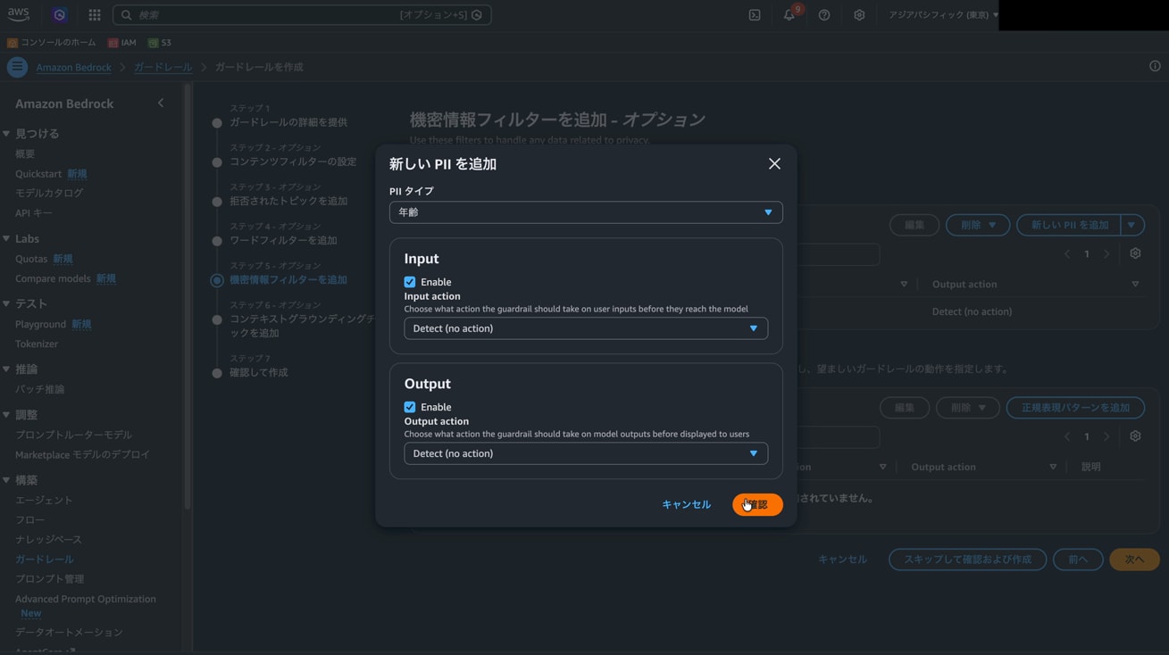Open the ガードレール breadcrumb link
Image resolution: width=1169 pixels, height=655 pixels.
(163, 67)
